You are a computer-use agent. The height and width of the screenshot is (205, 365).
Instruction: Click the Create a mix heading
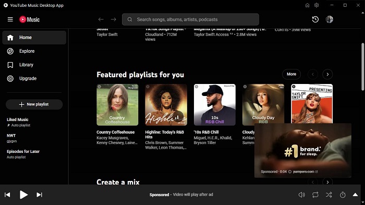(x=118, y=182)
